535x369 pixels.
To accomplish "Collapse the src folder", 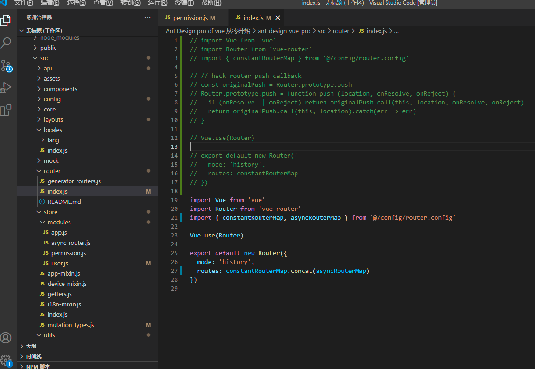I will point(43,58).
